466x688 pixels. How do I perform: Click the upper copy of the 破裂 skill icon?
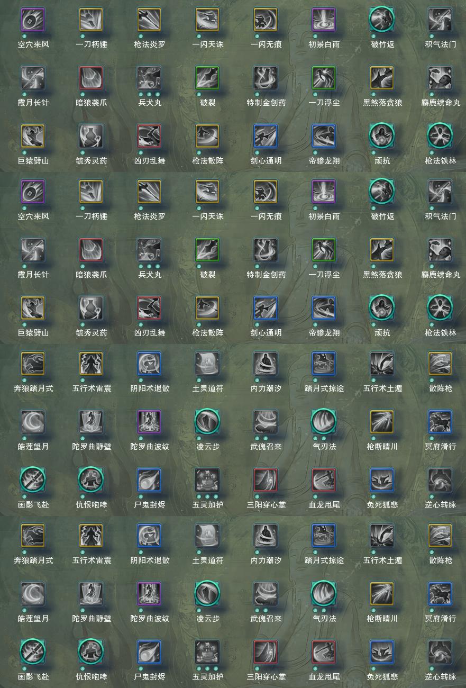207,78
